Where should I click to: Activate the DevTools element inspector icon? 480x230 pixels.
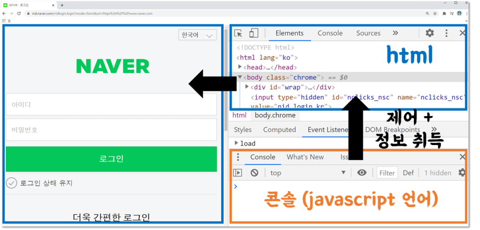[x=238, y=33]
